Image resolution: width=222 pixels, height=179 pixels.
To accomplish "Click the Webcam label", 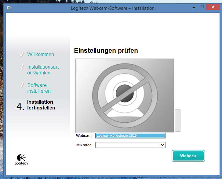I will click(x=84, y=136).
